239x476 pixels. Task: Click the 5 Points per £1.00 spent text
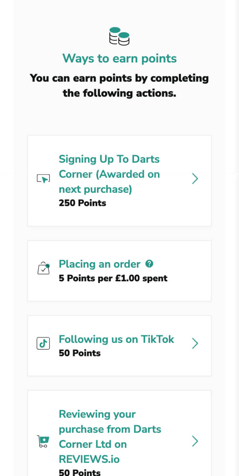pos(113,278)
